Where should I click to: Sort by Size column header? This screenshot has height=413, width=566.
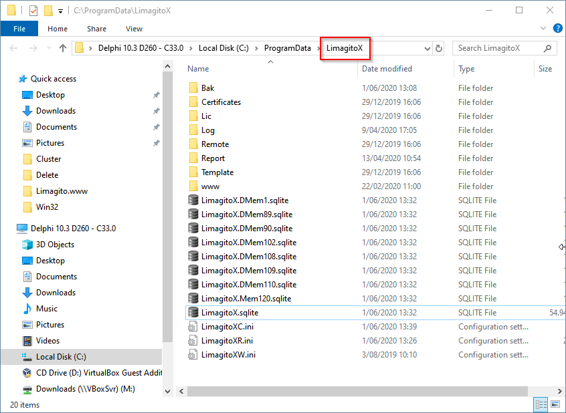[x=545, y=69]
